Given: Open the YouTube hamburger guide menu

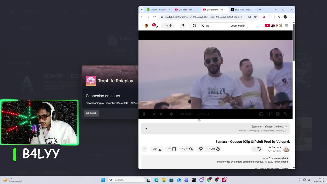Looking at the screenshot, I should 286,26.
